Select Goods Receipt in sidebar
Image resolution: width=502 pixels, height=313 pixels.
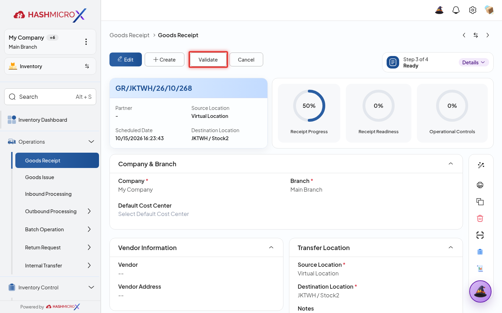point(57,160)
